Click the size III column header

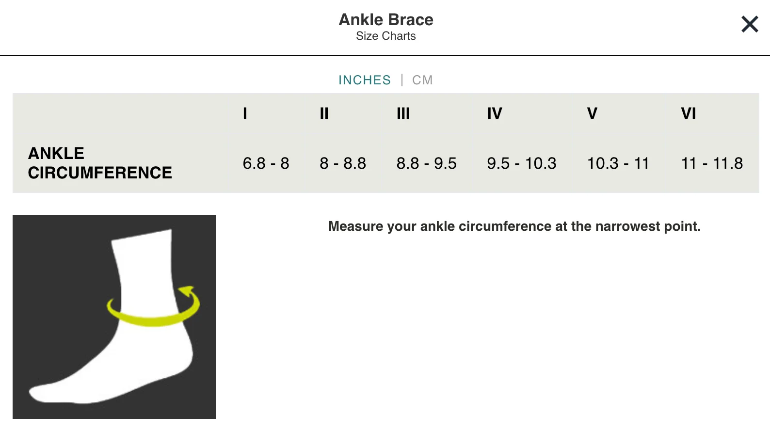pyautogui.click(x=403, y=113)
